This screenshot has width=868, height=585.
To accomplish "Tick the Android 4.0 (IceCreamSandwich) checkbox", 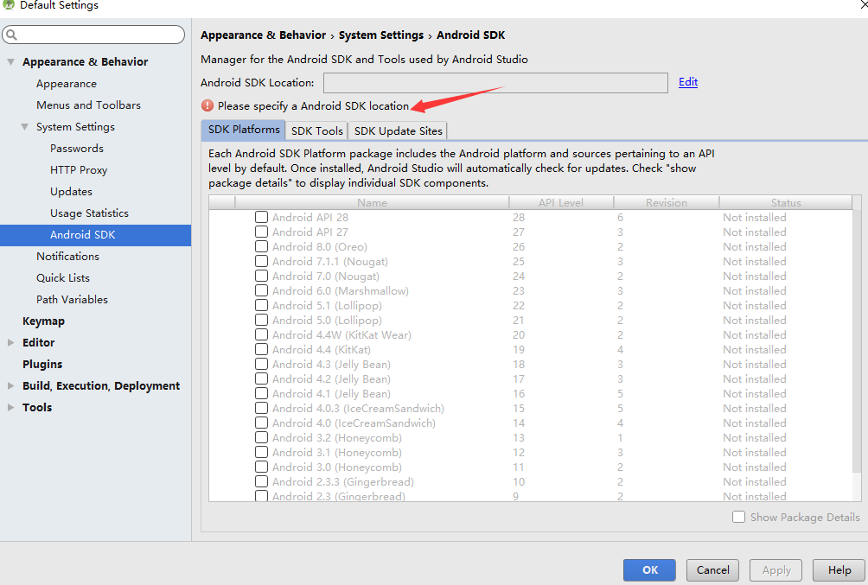I will [x=261, y=423].
